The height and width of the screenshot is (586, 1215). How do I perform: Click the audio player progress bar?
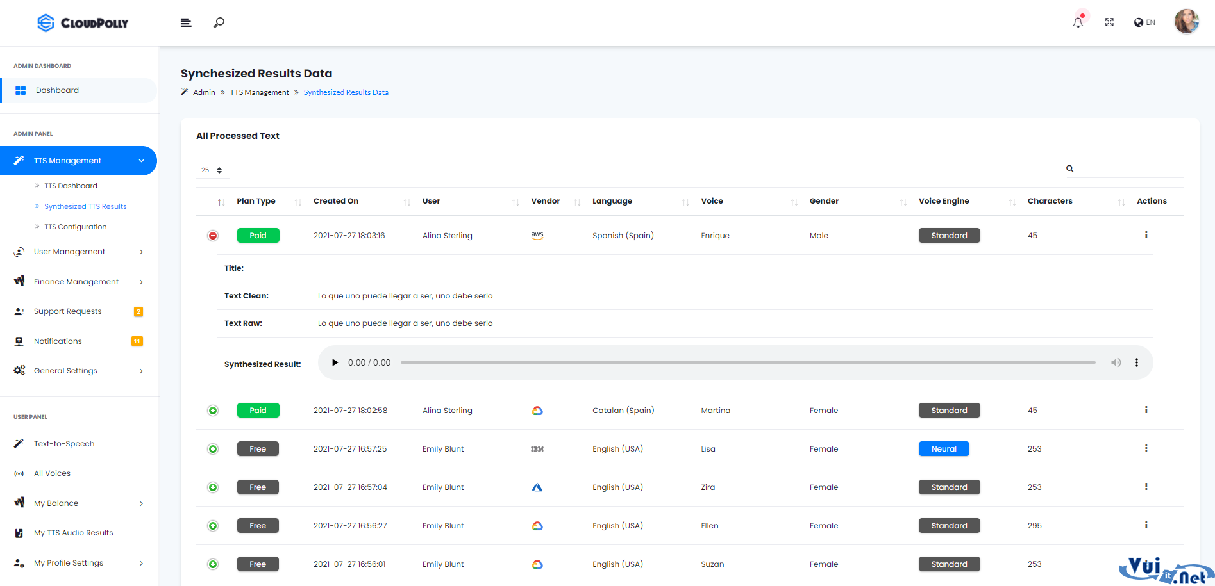(x=748, y=362)
